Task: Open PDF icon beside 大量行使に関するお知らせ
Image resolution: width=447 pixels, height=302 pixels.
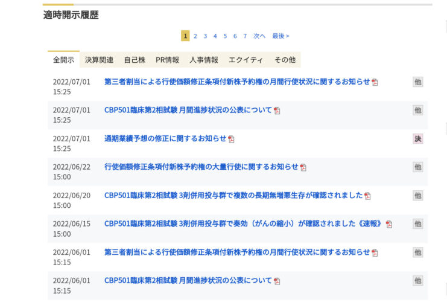Action: (303, 167)
